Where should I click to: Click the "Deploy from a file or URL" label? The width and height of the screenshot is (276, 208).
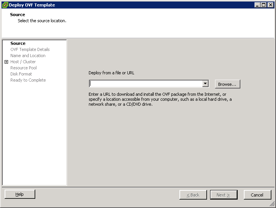(112, 73)
